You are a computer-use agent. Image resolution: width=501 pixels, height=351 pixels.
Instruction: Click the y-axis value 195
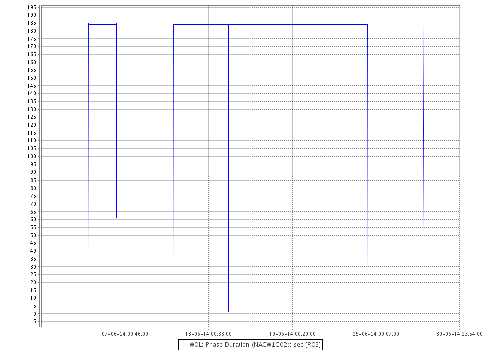[x=31, y=7]
